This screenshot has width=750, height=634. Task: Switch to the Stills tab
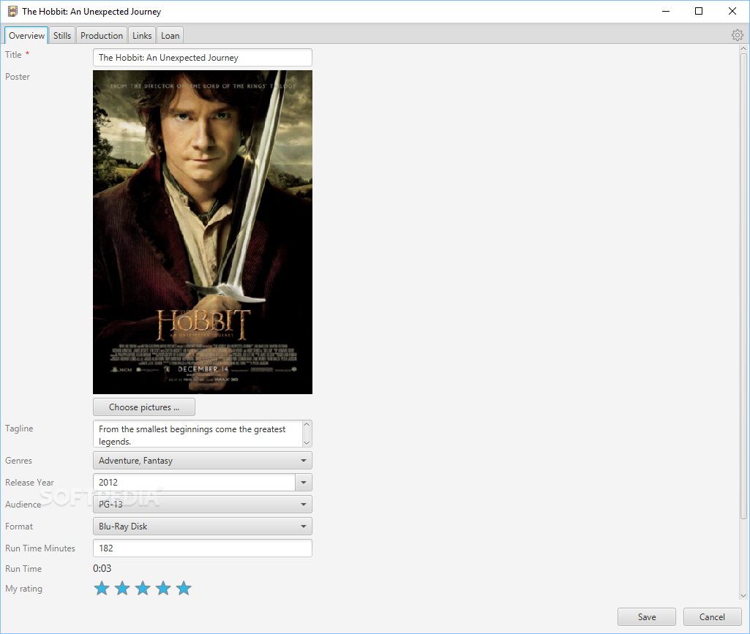pyautogui.click(x=62, y=35)
